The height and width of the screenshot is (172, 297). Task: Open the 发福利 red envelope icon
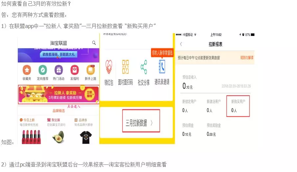pyautogui.click(x=75, y=70)
